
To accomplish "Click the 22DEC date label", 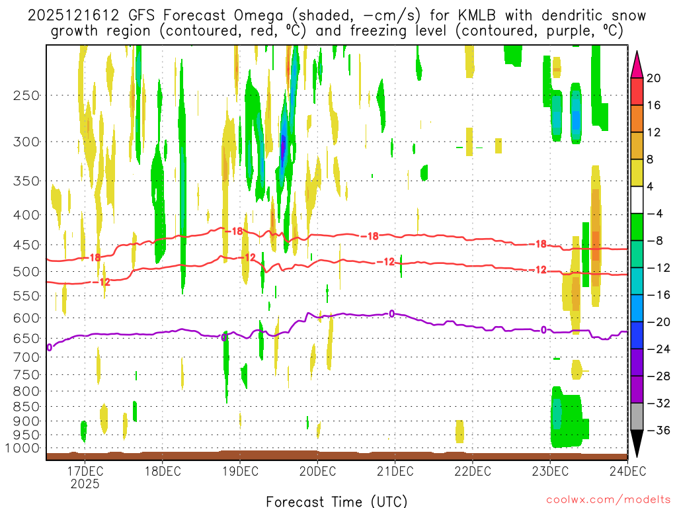I will tap(472, 470).
